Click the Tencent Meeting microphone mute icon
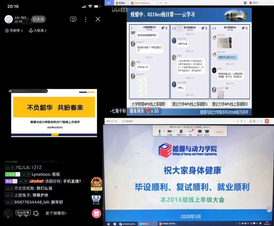Screen dimensions: 274x226 pos(159,131)
